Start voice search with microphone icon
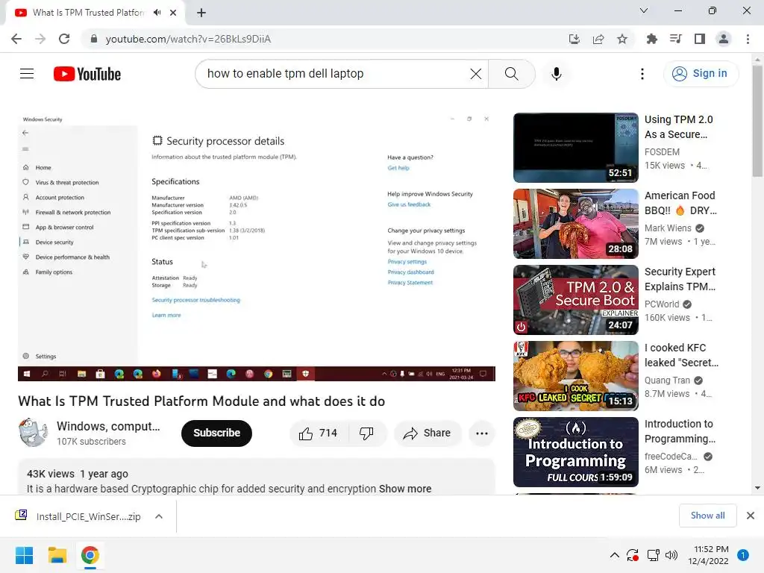The height and width of the screenshot is (573, 764). 557,74
